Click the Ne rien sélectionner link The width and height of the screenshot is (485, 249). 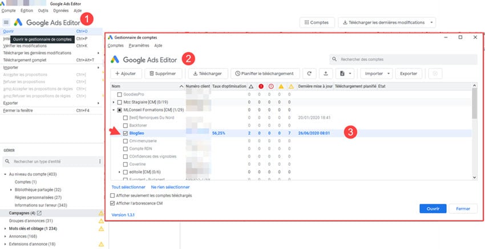pyautogui.click(x=170, y=187)
